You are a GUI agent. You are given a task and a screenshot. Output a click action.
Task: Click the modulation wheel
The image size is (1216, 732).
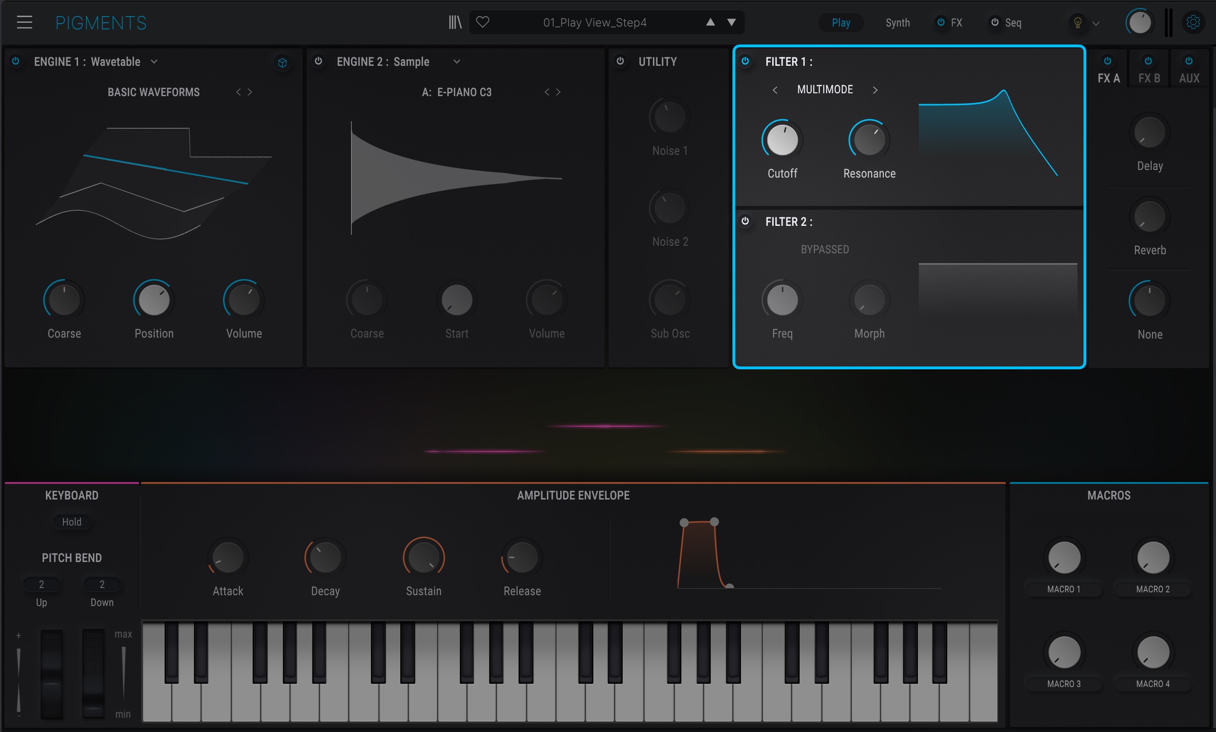[x=93, y=674]
